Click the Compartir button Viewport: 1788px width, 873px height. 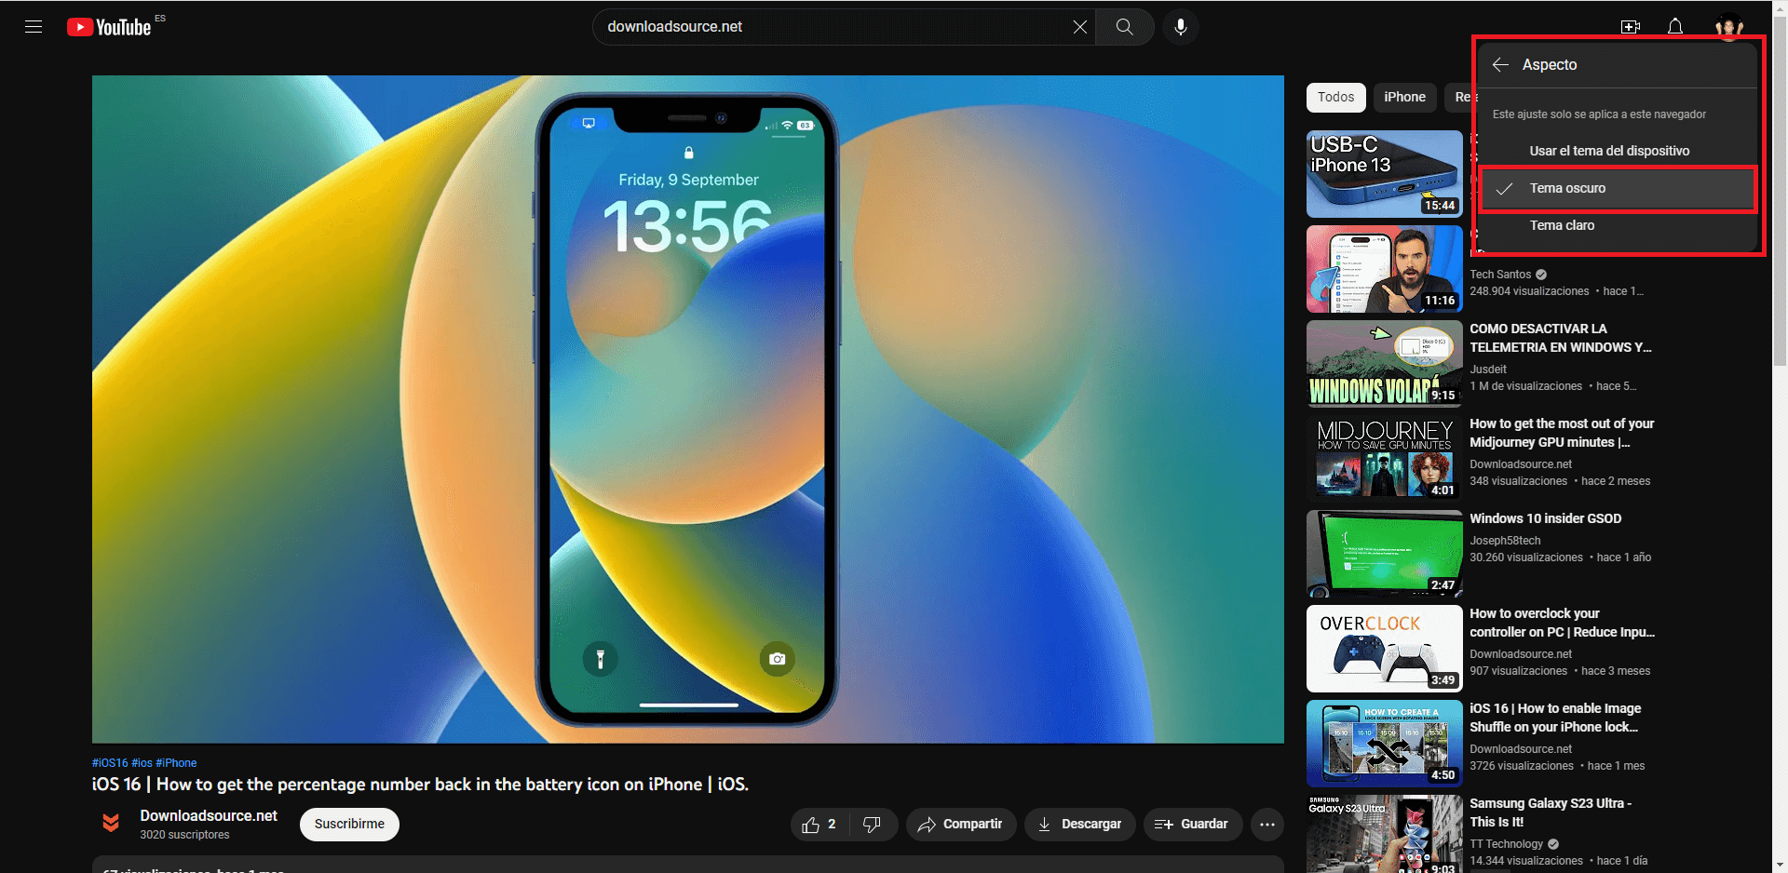tap(961, 825)
